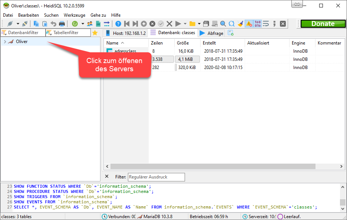This screenshot has width=347, height=220.
Task: Select the adressclass table row
Action: (224, 51)
